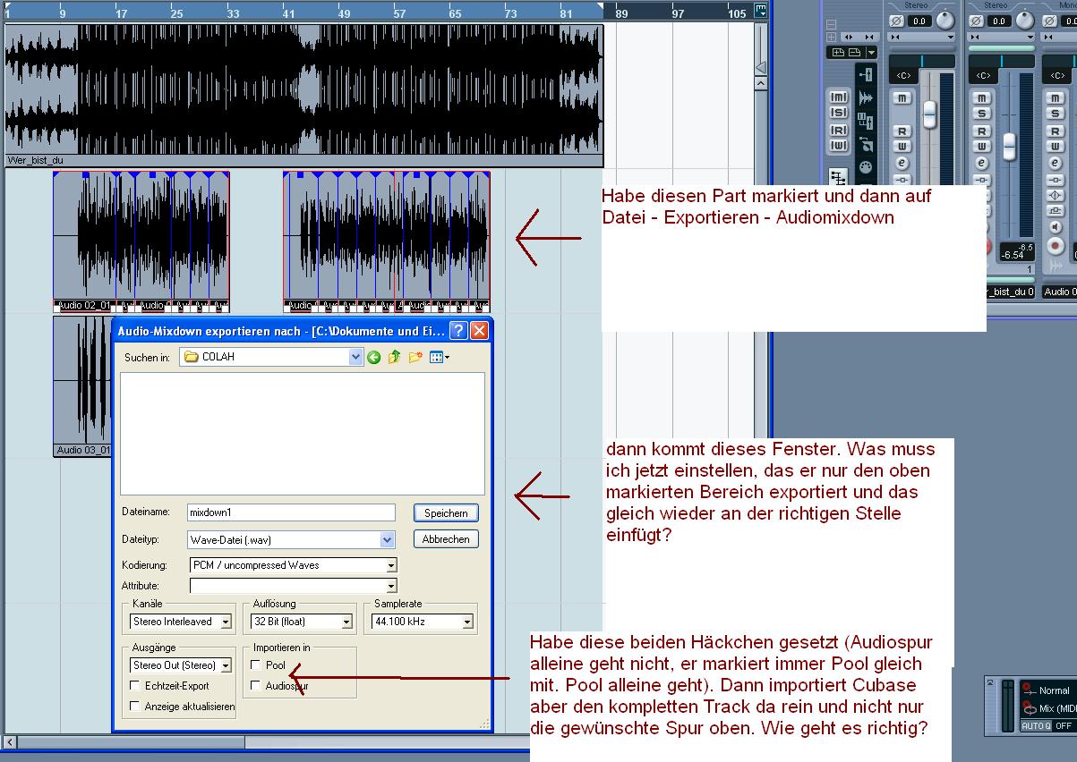Mute the first stereo mixer channel
The width and height of the screenshot is (1077, 762).
coord(902,97)
